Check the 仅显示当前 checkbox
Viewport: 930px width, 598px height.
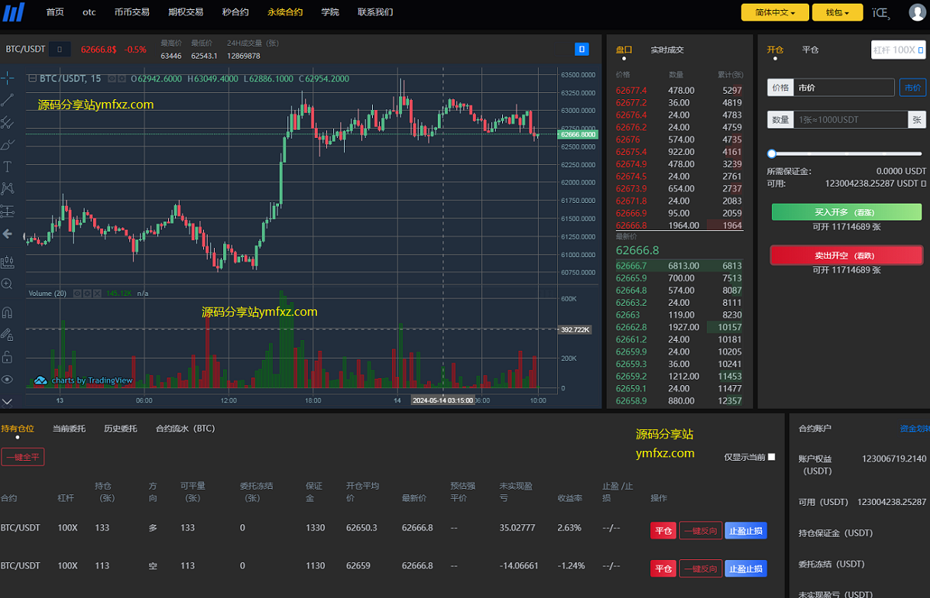click(x=771, y=457)
